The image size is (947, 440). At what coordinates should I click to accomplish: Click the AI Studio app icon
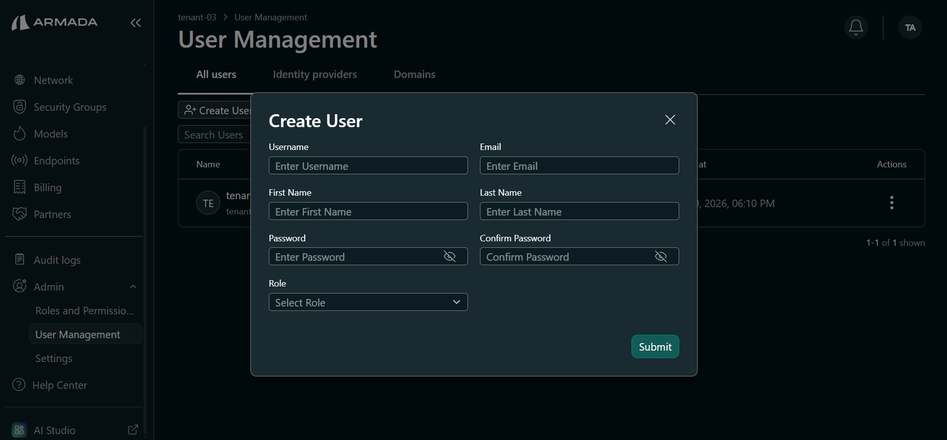coord(19,430)
